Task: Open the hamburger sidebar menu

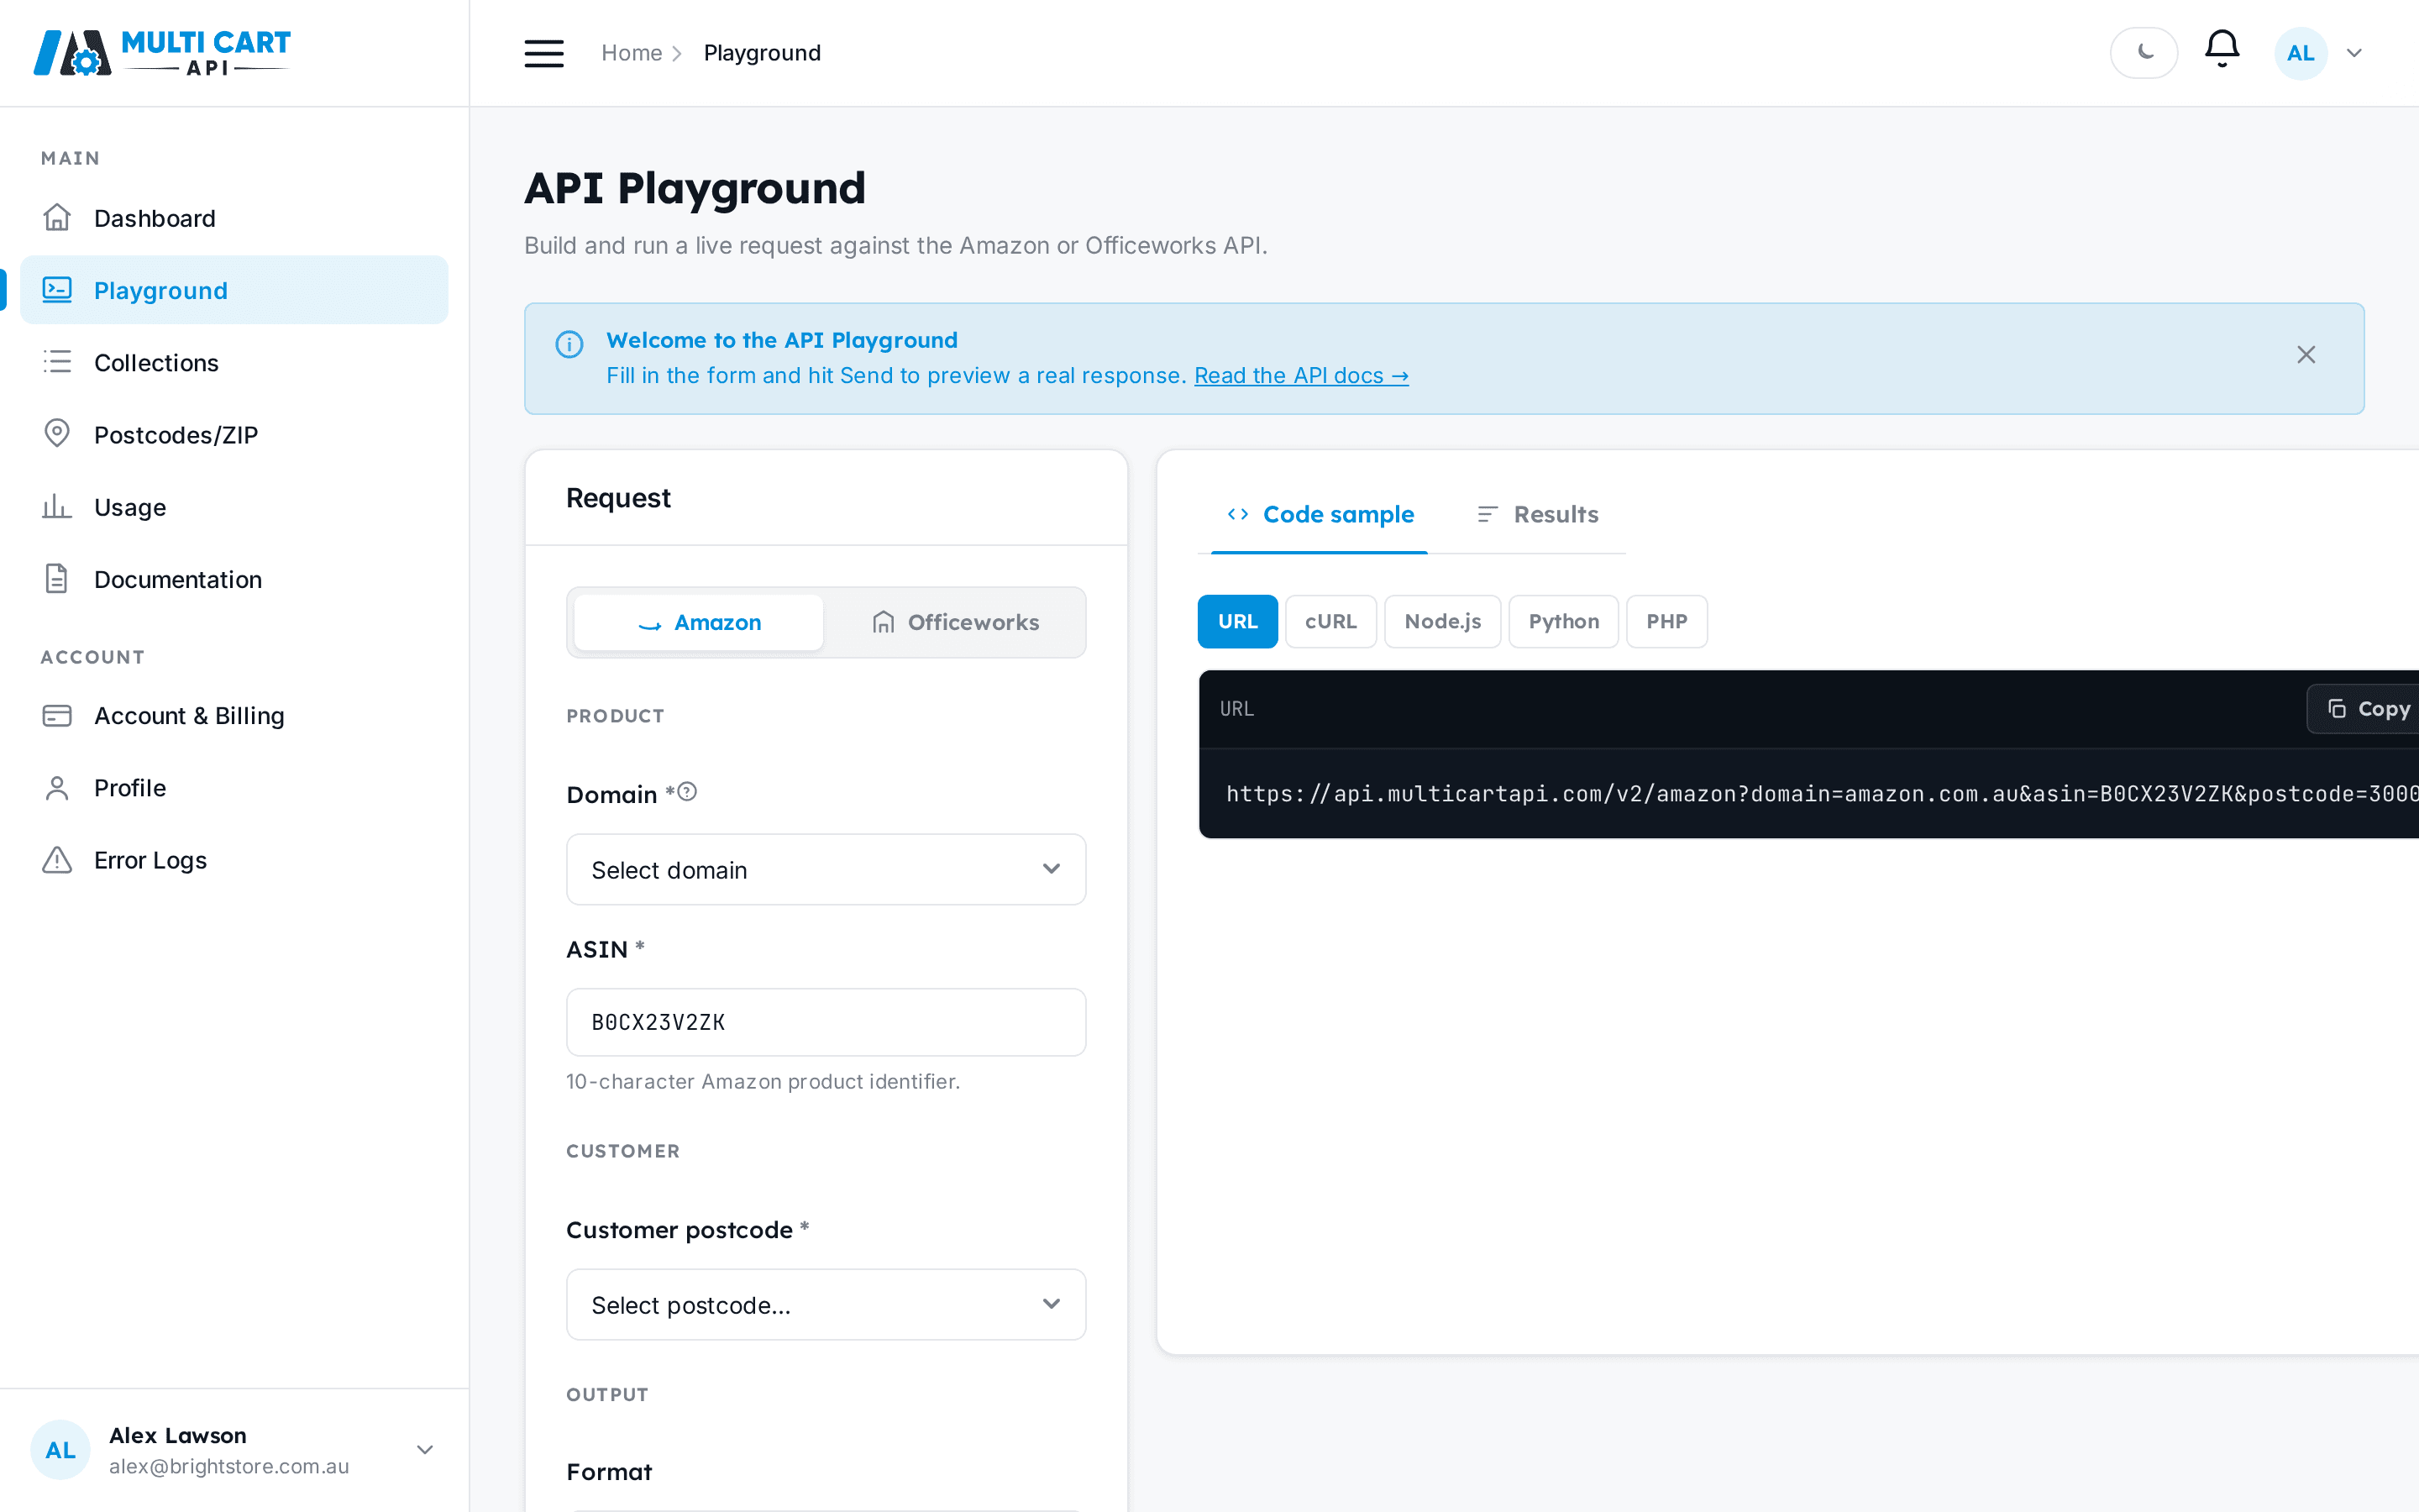Action: [x=543, y=53]
